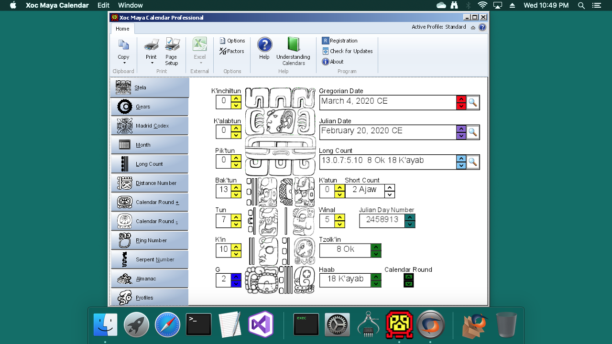The width and height of the screenshot is (612, 344).
Task: Open the Factors options button
Action: point(232,51)
